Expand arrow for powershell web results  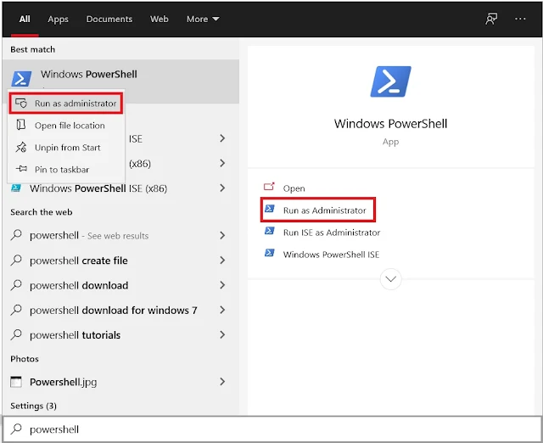tap(222, 236)
